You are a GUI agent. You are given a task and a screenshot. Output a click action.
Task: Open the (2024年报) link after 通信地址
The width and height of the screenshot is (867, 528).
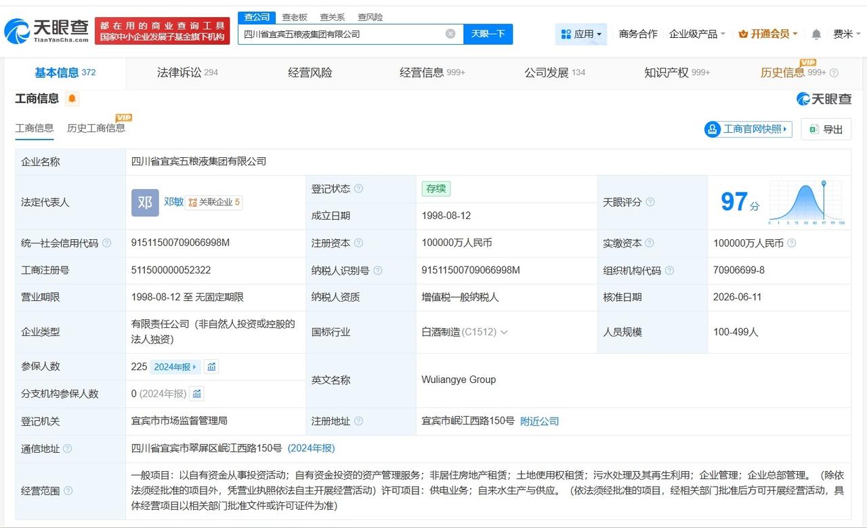coord(311,448)
